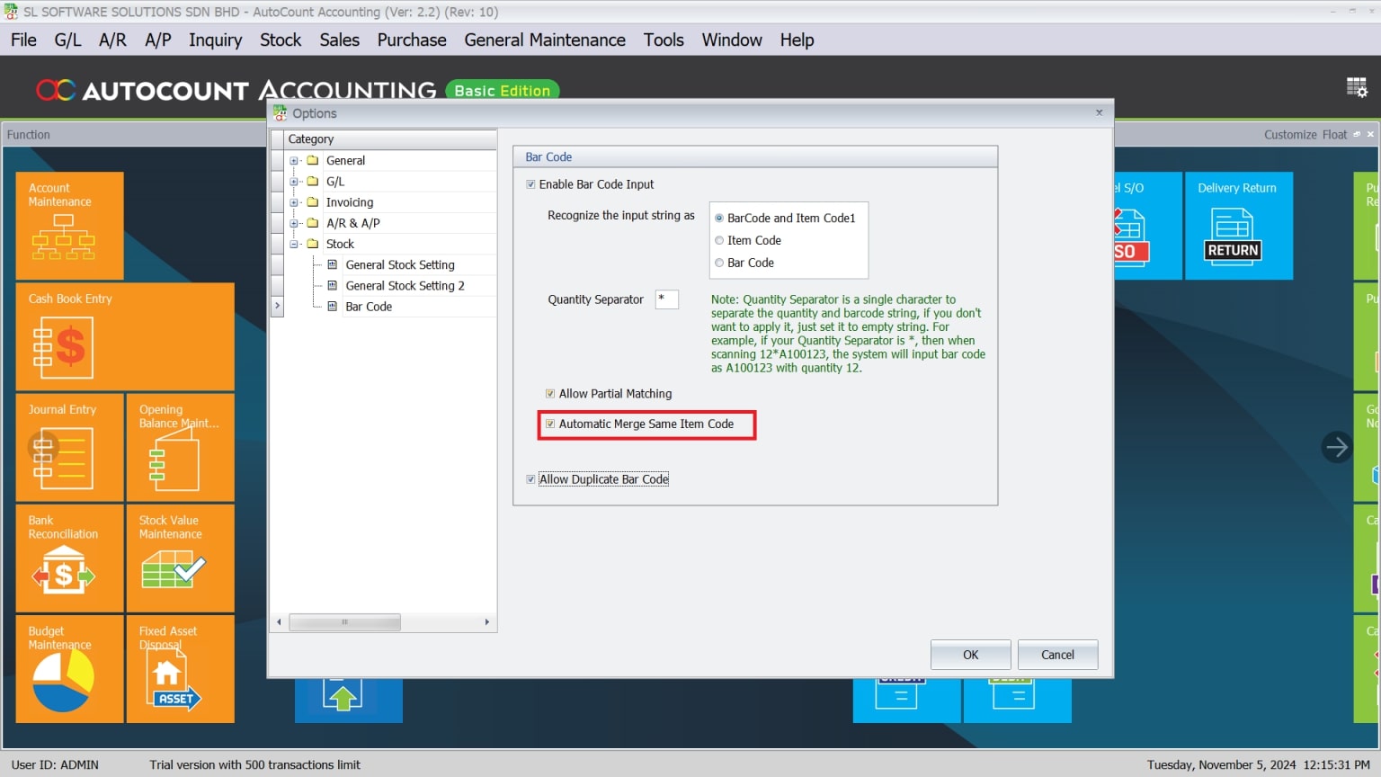Expand the A/R & A/P category
Viewport: 1381px width, 777px height.
(295, 223)
